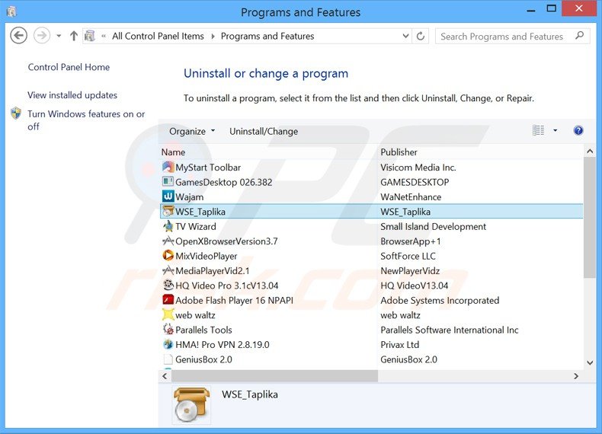The image size is (602, 434).
Task: Click the Control Panel icon in address bar
Action: point(90,36)
